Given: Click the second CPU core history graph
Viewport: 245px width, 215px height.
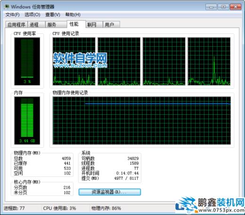Looking at the screenshot, I should click(x=119, y=61).
